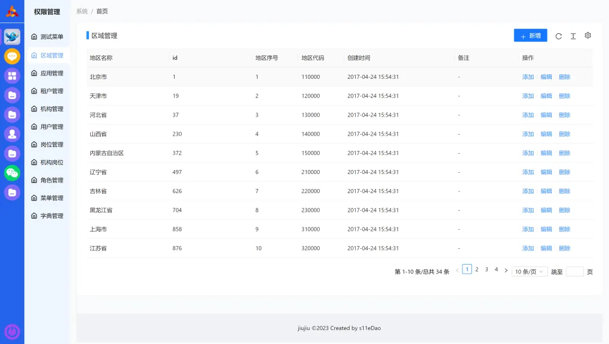Image resolution: width=609 pixels, height=344 pixels.
Task: Select current page 1 in pagination
Action: click(467, 269)
